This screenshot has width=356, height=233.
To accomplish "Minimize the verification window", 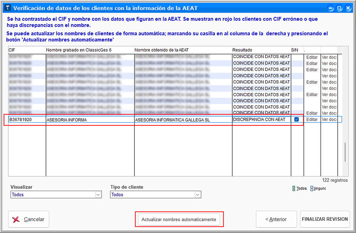I will pos(331,8).
